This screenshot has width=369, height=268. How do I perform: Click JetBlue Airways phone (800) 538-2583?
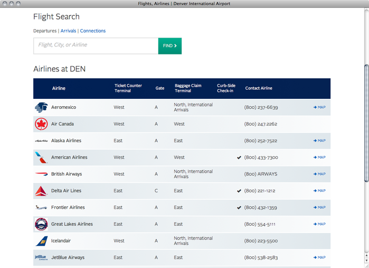pyautogui.click(x=261, y=257)
